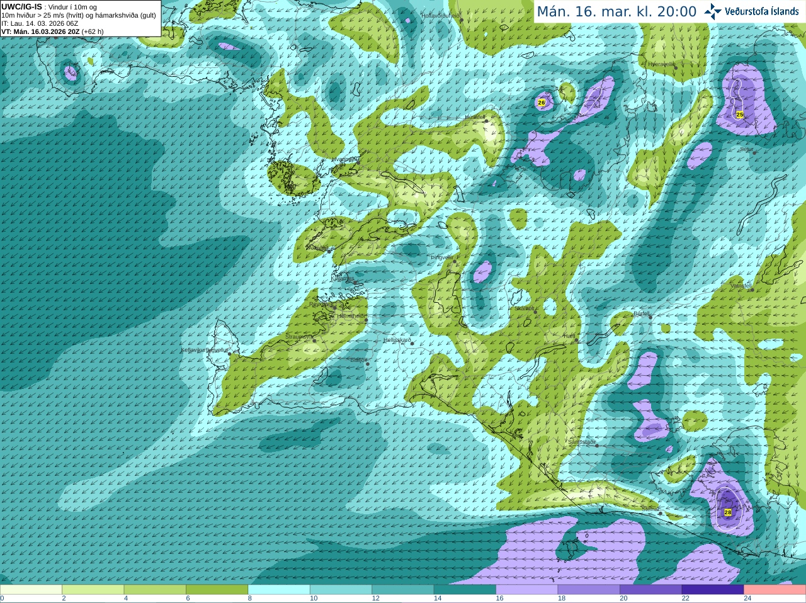Click the 22–24 m/s dark indigo legend swatch

point(713,589)
